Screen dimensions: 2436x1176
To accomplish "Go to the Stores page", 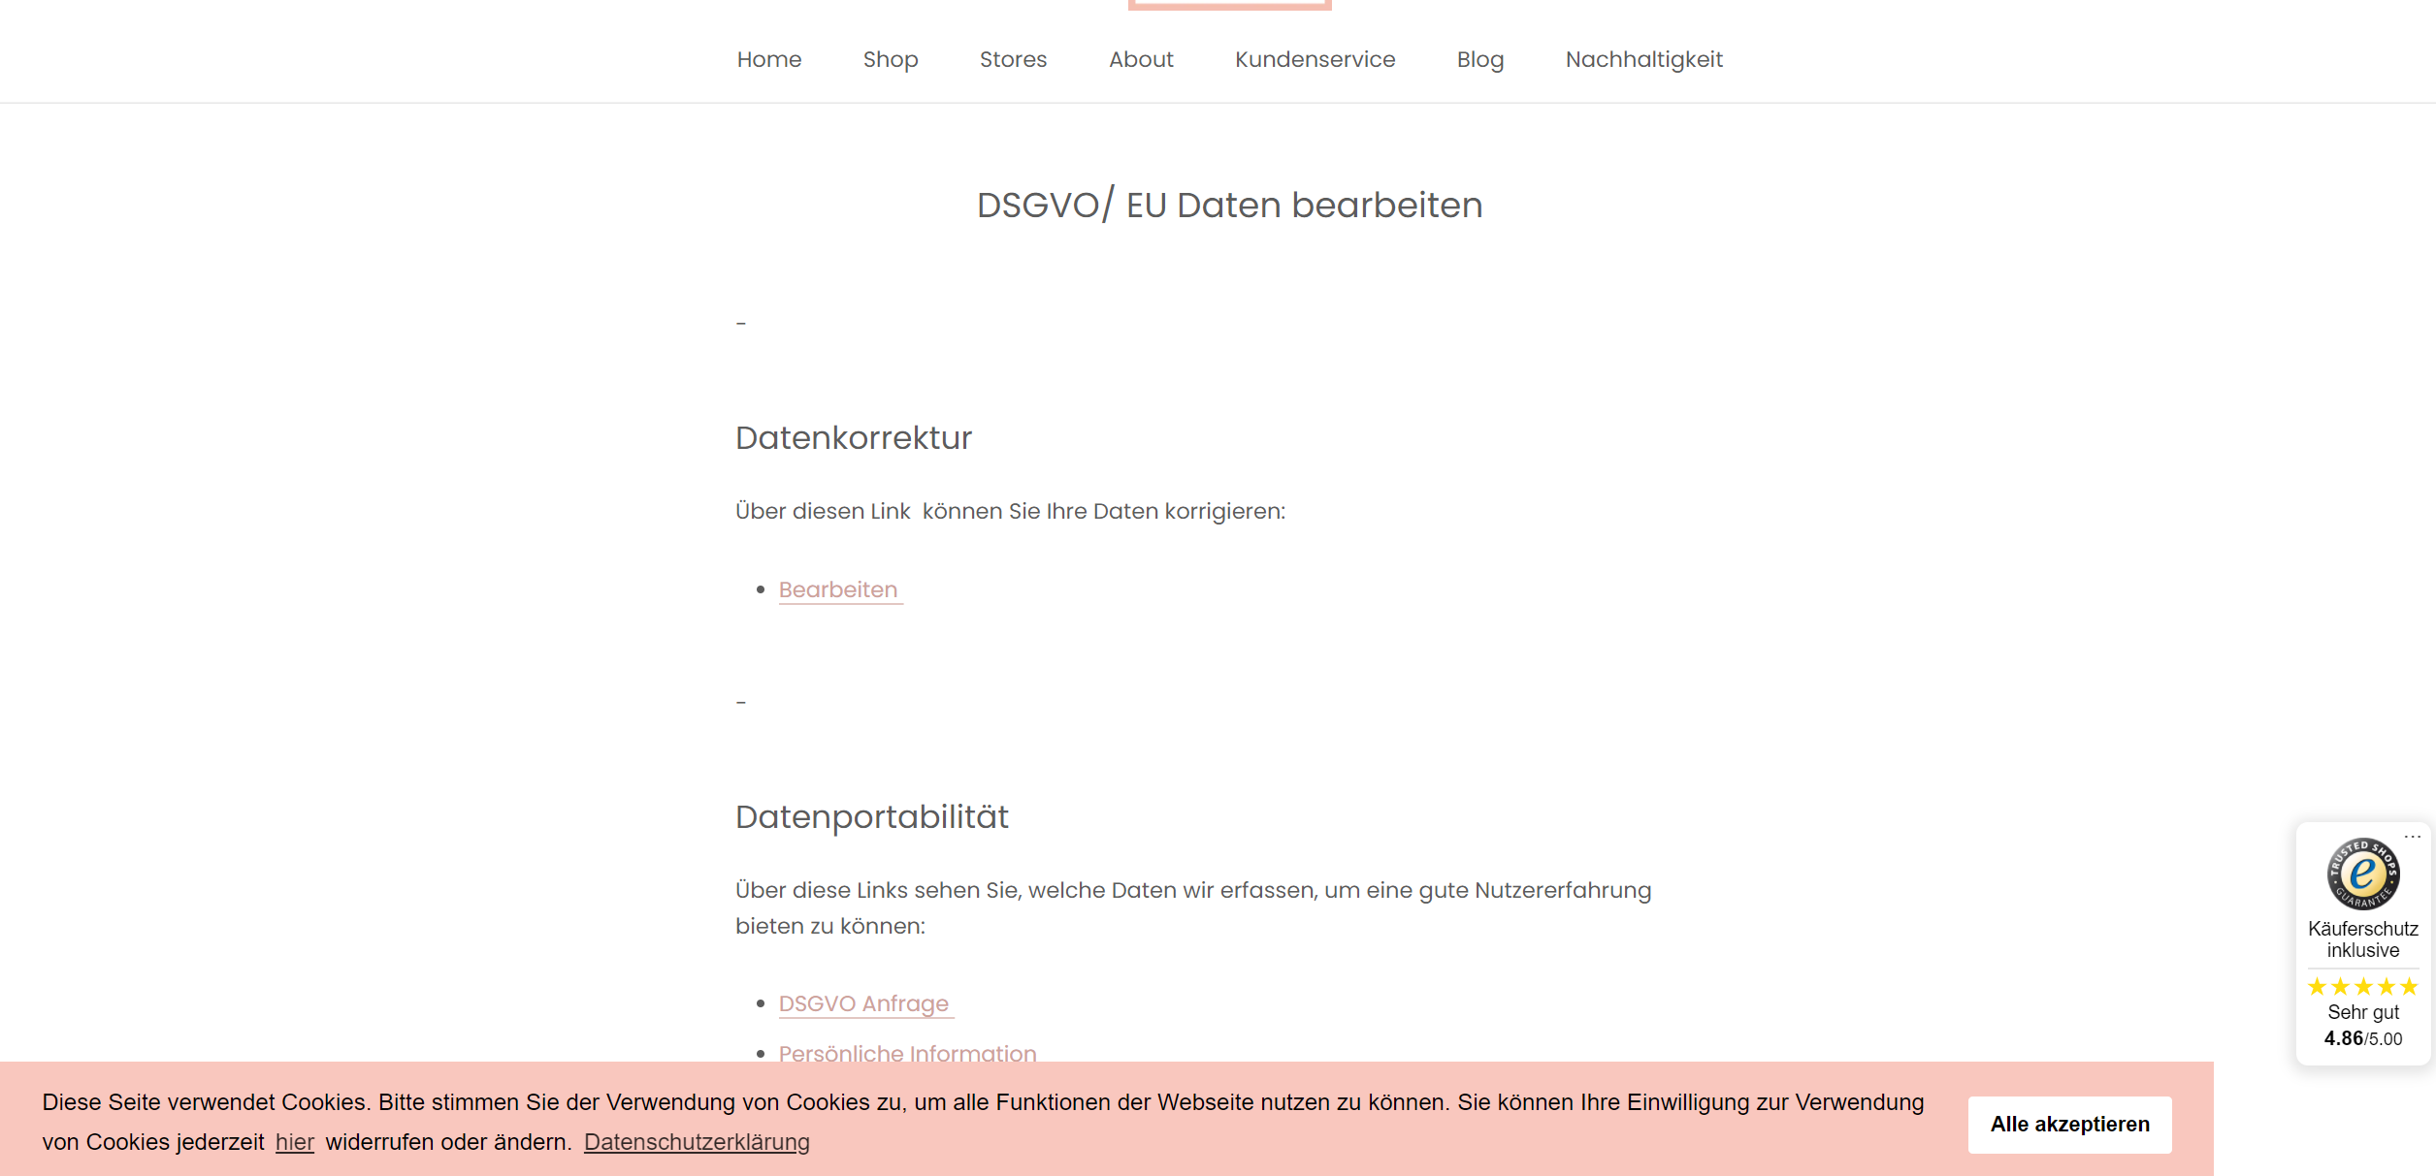I will [1013, 60].
